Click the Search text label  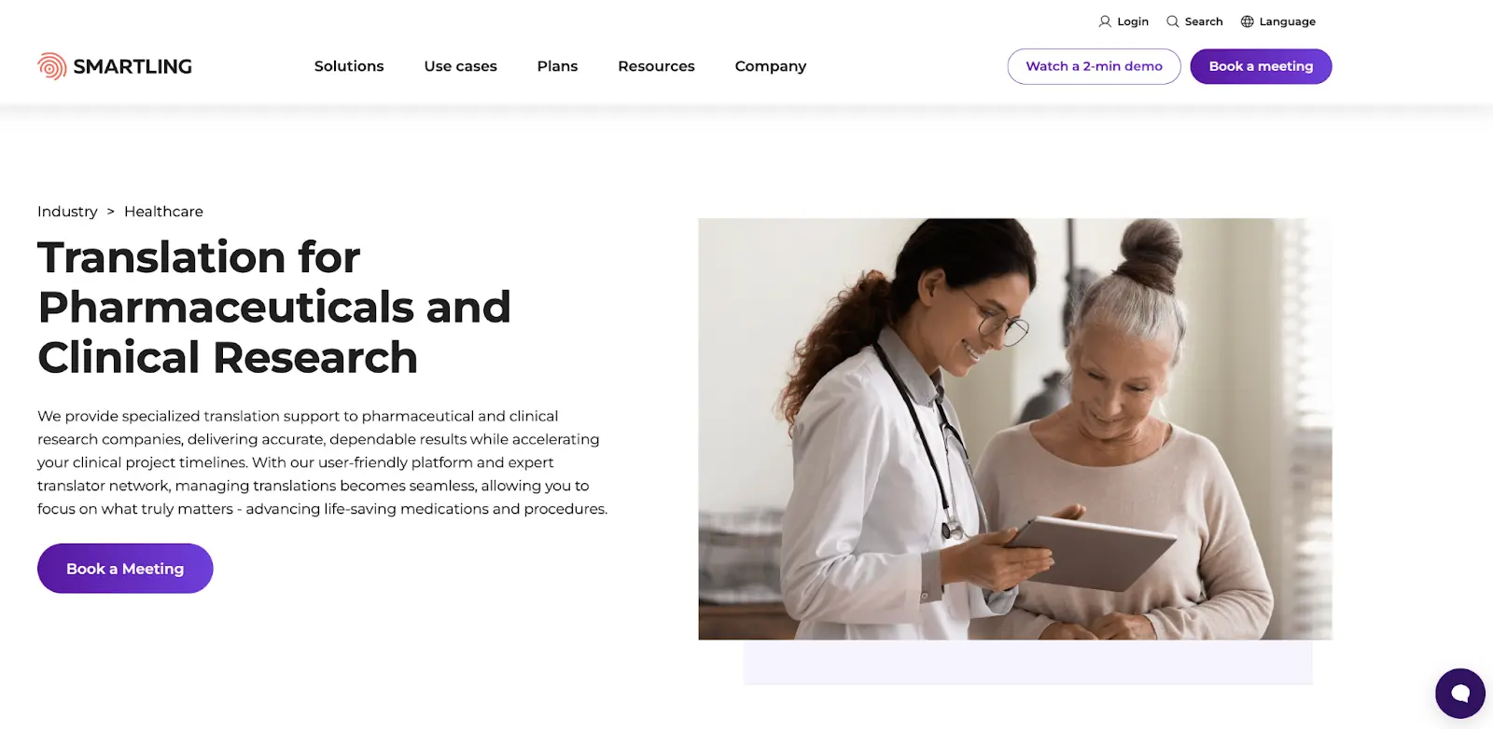click(x=1204, y=21)
